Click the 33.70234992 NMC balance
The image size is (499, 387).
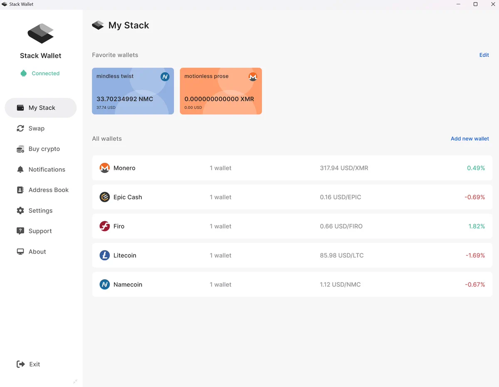[125, 99]
